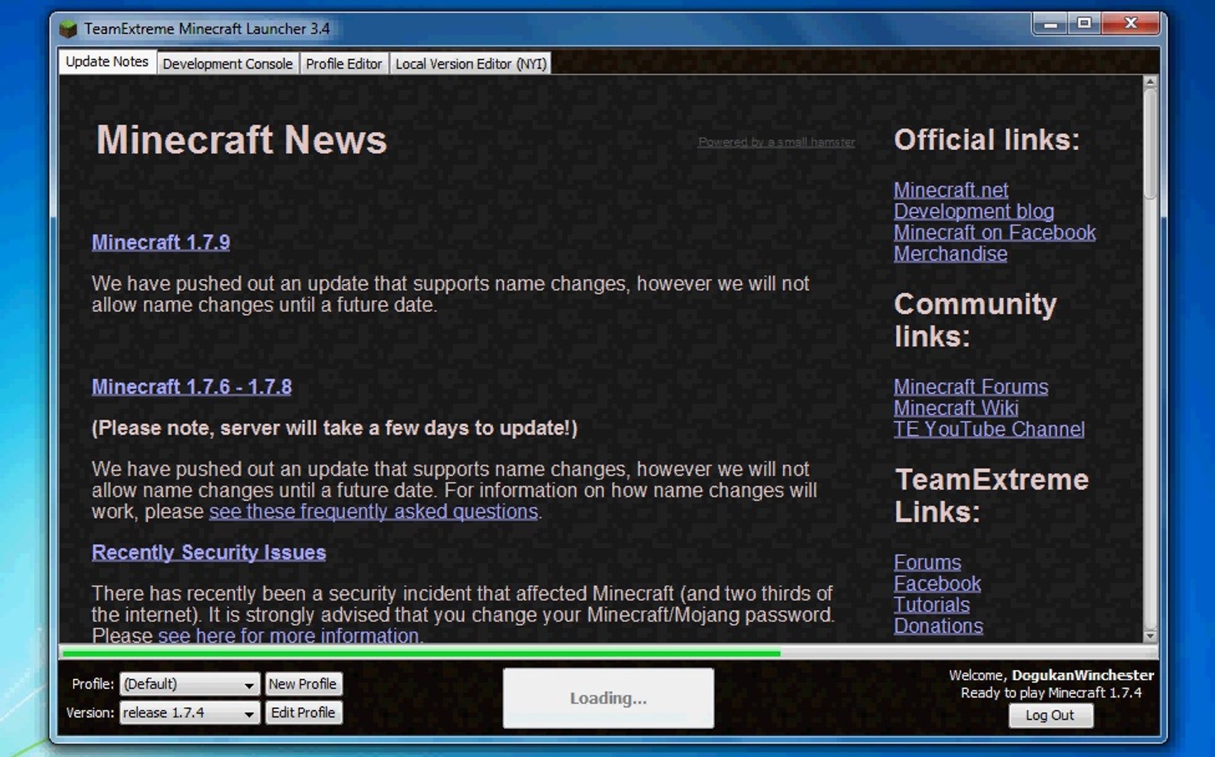The image size is (1215, 757).
Task: Open the Development blog link
Action: click(974, 211)
